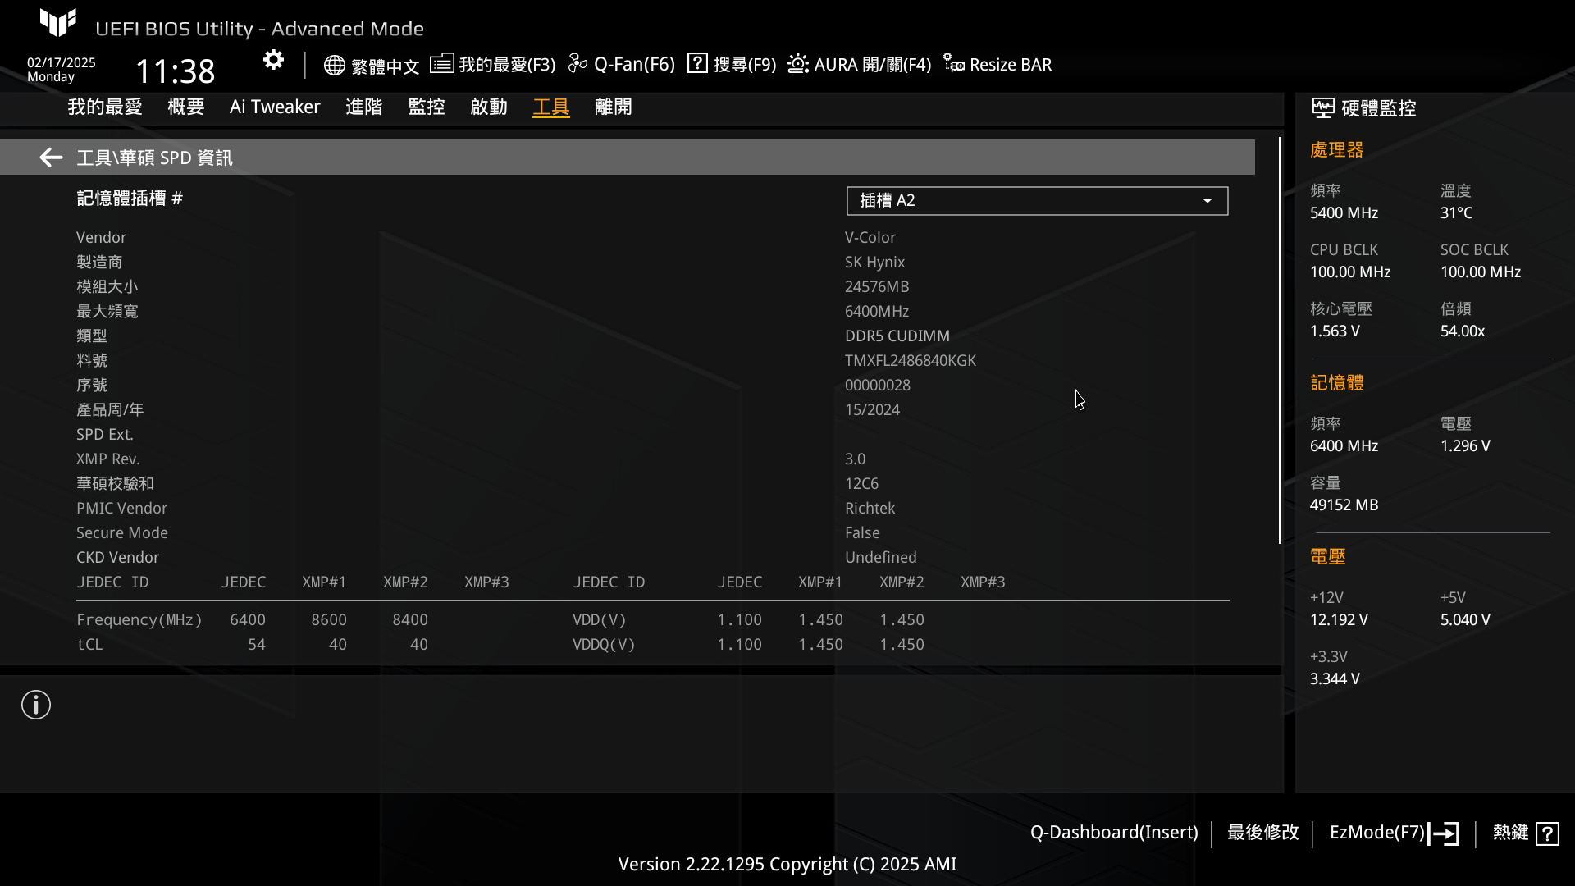Screen dimensions: 1575x886
Task: Click the 工具\華碩 SPD 資訊 breadcrumb
Action: [x=154, y=158]
